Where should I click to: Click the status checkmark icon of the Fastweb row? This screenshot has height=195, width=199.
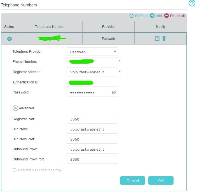click(10, 39)
